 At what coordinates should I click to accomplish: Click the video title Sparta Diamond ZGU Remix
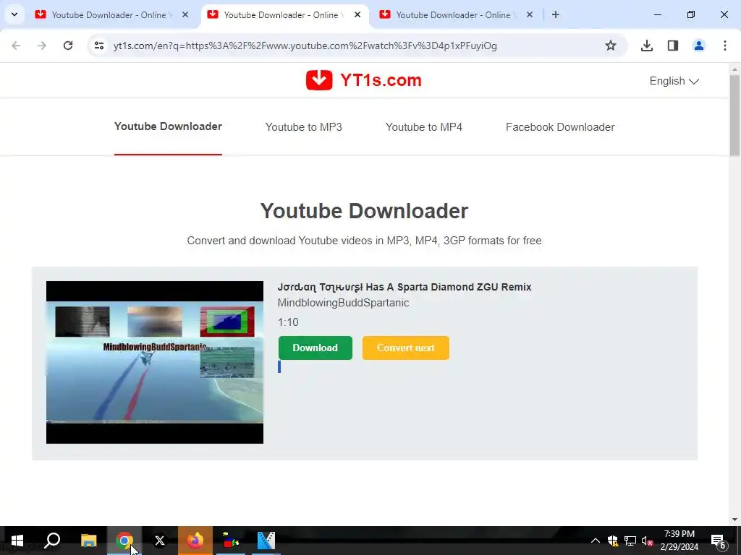(405, 287)
